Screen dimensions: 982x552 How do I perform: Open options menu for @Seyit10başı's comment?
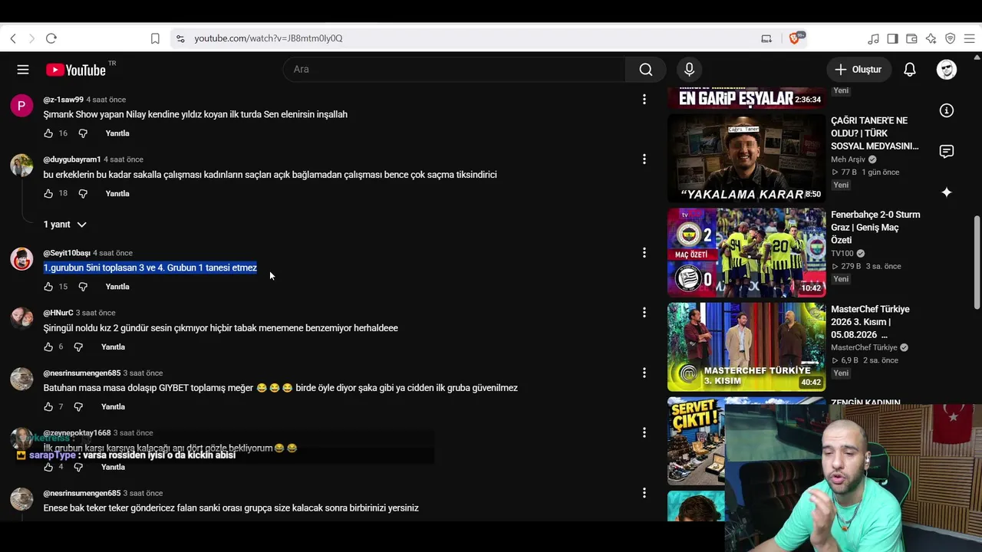(644, 252)
